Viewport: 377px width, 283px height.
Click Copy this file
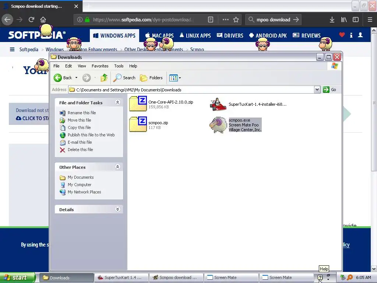(x=79, y=127)
